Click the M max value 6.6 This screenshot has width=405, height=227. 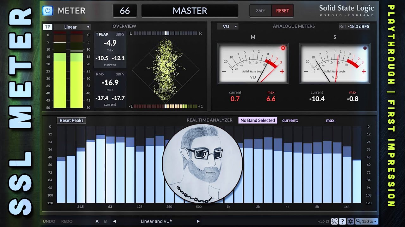pyautogui.click(x=271, y=99)
